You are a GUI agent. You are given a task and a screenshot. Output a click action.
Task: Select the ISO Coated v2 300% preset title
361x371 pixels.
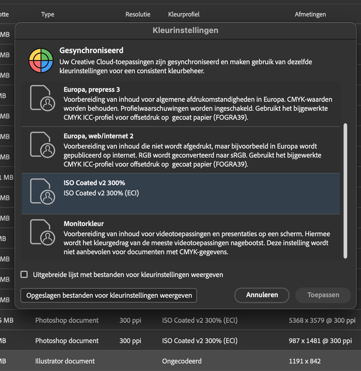point(94,183)
